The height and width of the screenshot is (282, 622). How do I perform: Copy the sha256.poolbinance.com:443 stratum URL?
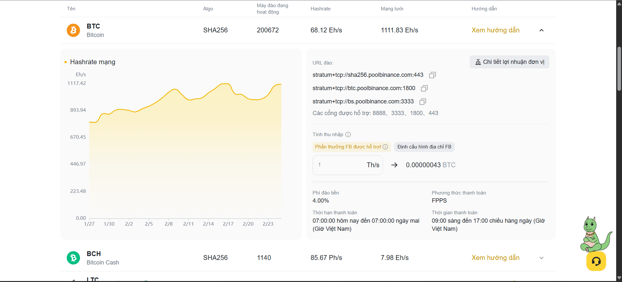point(432,75)
